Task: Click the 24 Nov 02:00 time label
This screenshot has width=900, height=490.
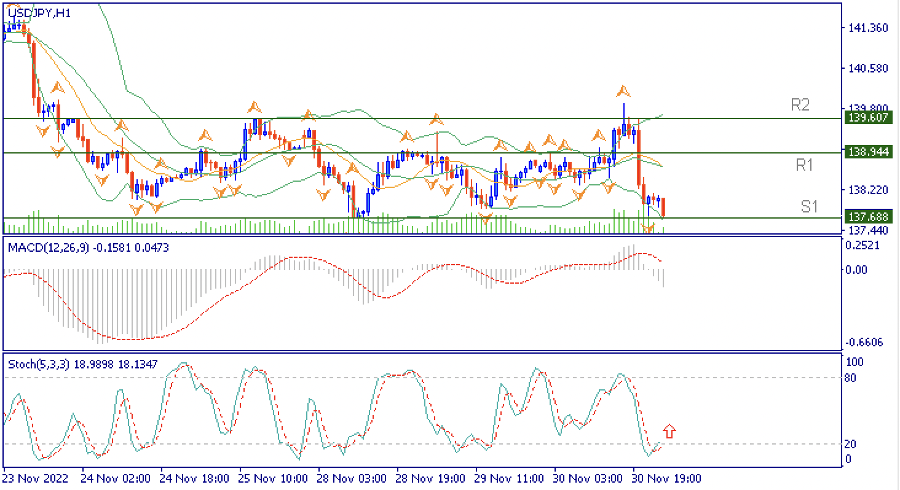Action: (x=116, y=478)
